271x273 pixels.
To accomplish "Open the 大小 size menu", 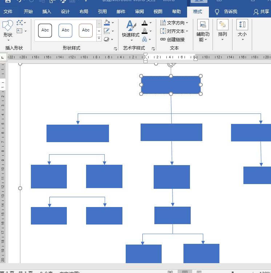I will click(x=242, y=30).
